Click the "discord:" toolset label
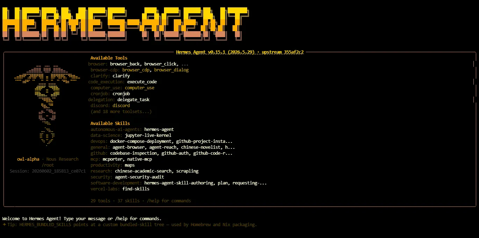Viewport: 479px width, 238px height. coord(100,106)
